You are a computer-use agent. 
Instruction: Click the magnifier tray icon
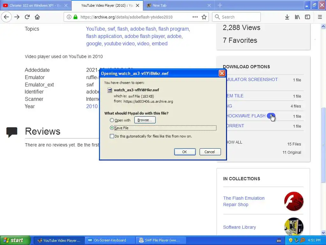pos(302,240)
